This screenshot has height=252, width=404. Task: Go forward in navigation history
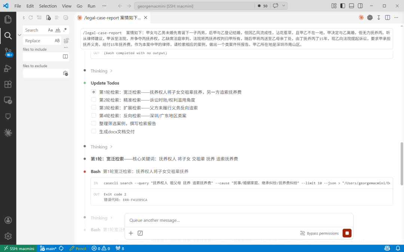pyautogui.click(x=129, y=6)
